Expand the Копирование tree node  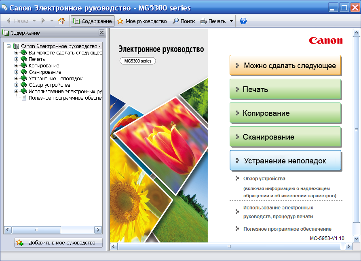pos(16,65)
